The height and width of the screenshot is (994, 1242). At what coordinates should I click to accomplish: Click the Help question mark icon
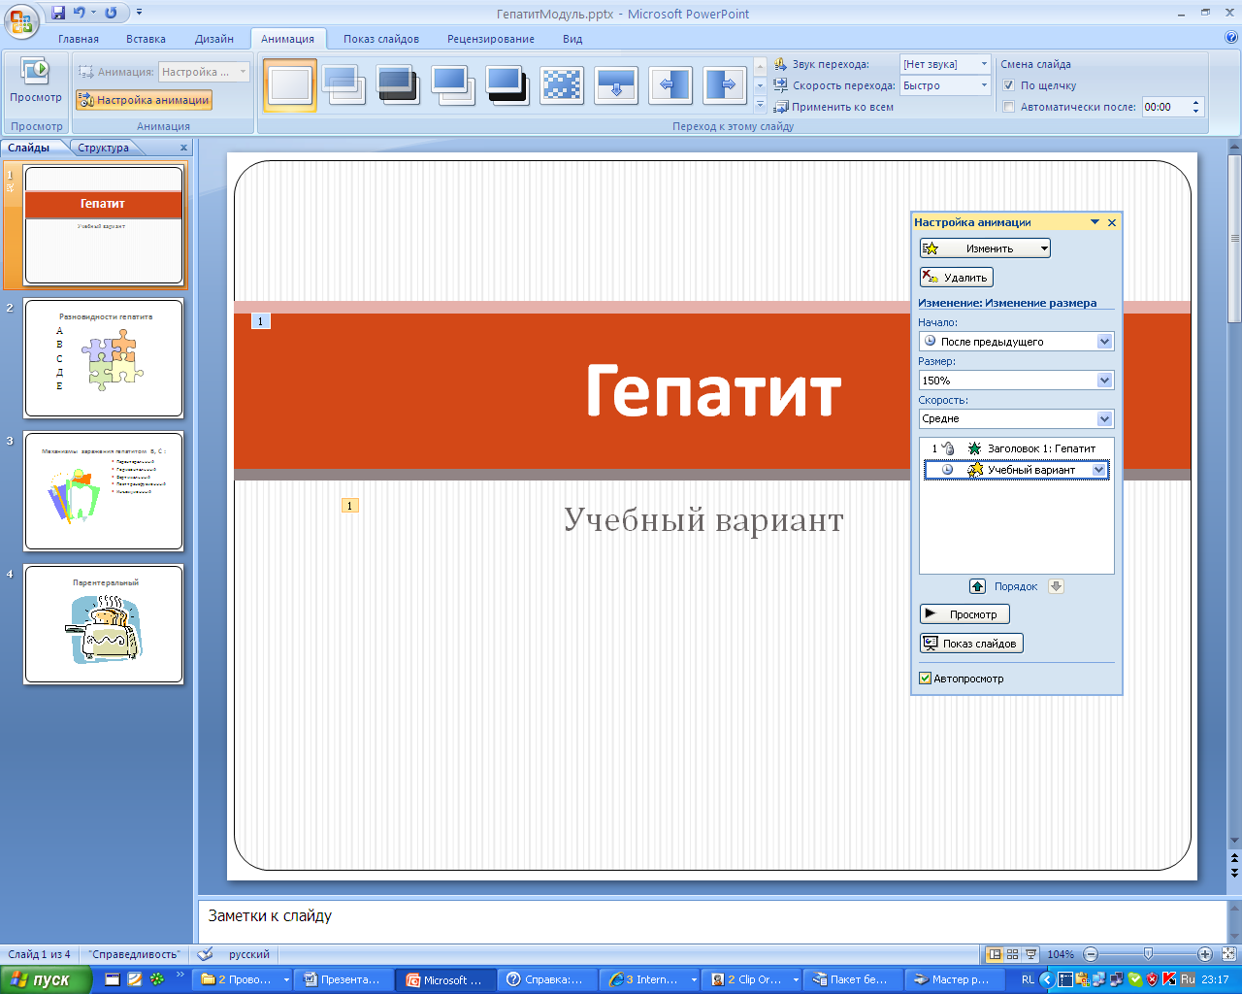click(1231, 38)
